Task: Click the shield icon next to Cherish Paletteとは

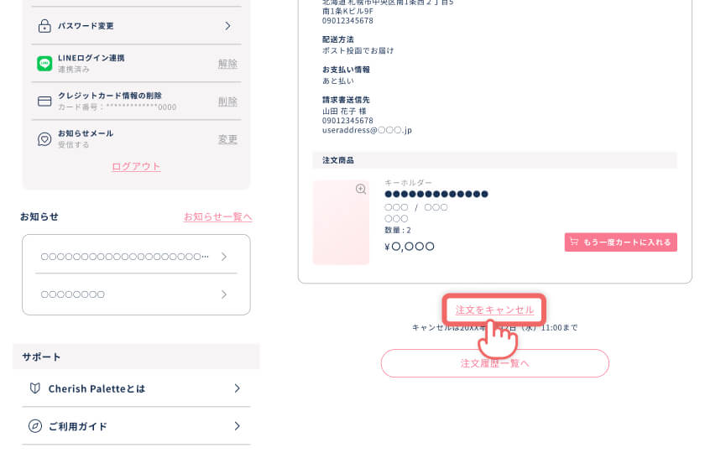Action: 35,388
